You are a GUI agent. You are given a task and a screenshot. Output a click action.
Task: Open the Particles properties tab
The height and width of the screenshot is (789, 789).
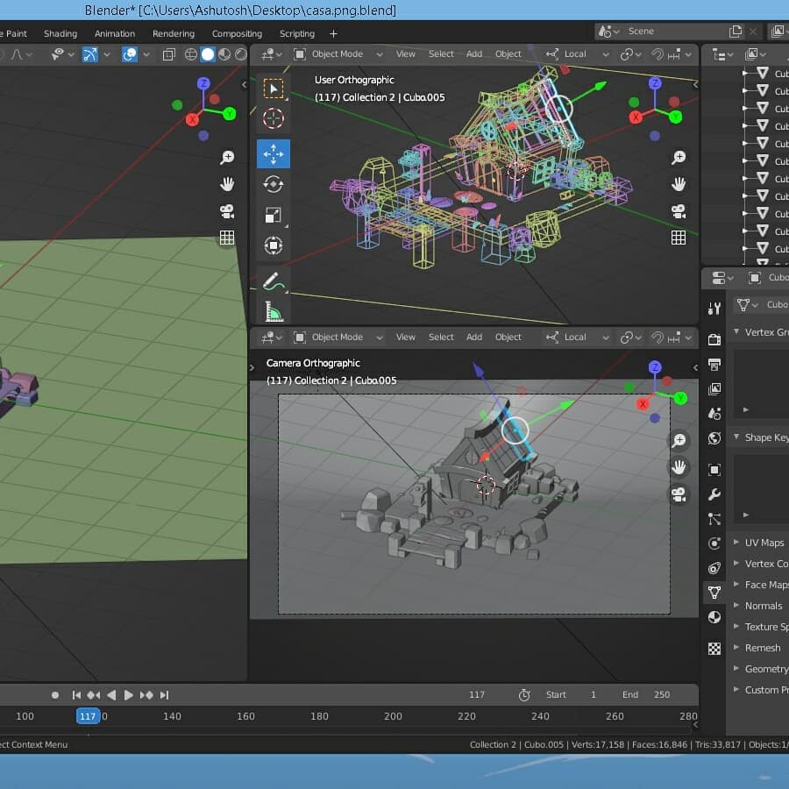tap(714, 519)
